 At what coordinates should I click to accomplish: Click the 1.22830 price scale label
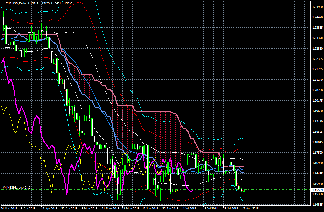pos(317,49)
